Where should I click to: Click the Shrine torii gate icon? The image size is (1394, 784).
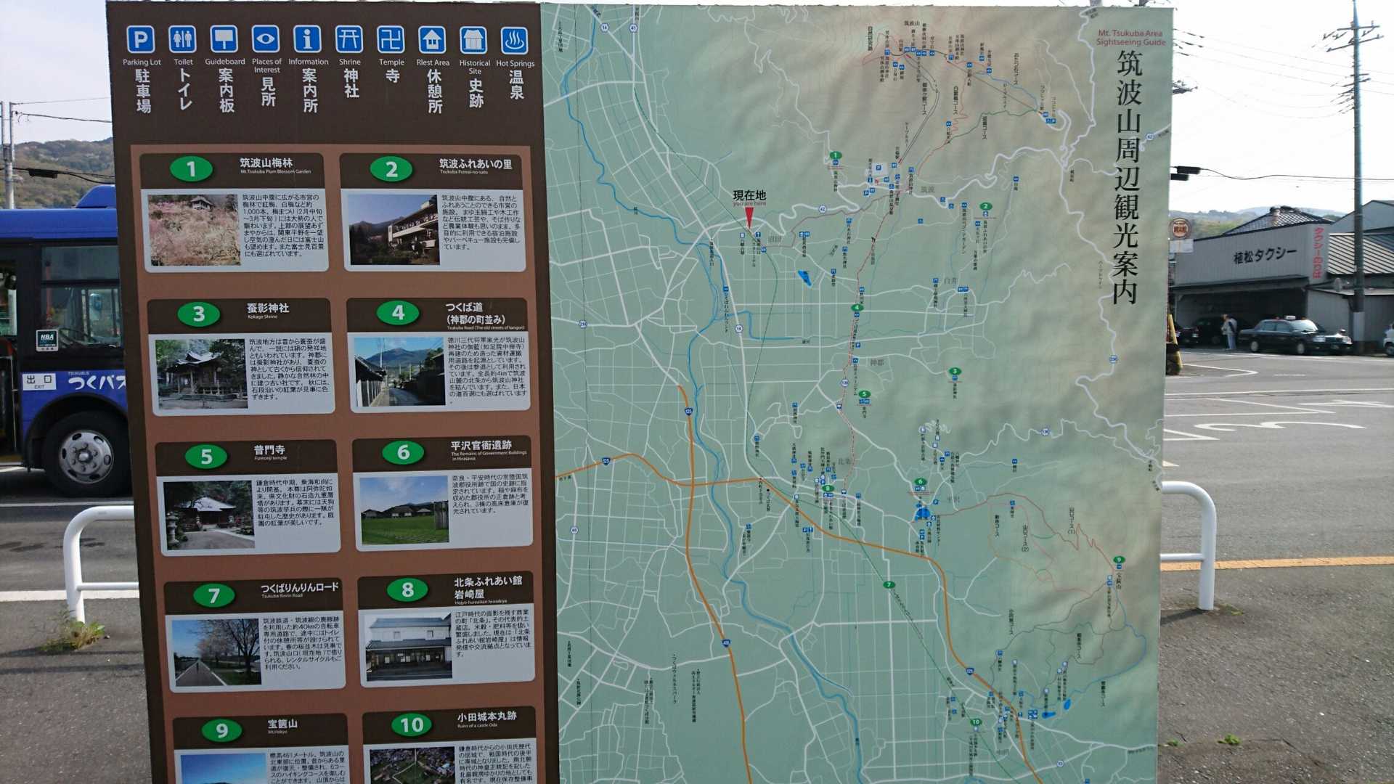point(349,40)
